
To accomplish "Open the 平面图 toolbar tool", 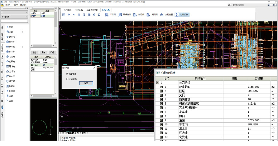I will coord(110,15).
